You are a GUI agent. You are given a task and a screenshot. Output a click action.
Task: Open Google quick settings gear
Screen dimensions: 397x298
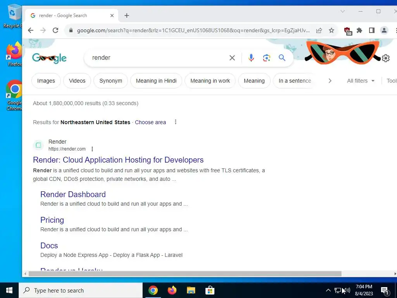click(385, 58)
